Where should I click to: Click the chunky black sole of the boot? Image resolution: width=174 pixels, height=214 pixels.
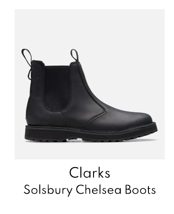pyautogui.click(x=91, y=133)
